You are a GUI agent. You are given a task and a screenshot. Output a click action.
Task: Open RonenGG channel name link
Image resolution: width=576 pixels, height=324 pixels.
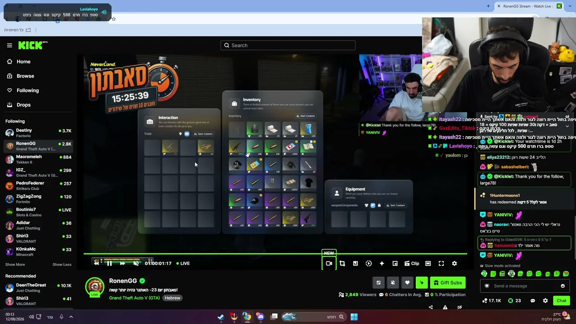click(x=123, y=281)
